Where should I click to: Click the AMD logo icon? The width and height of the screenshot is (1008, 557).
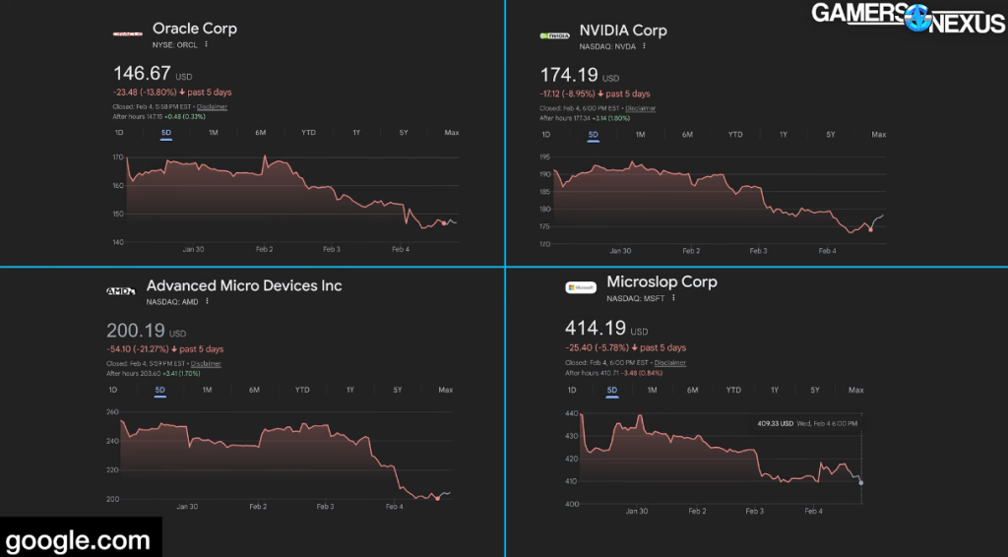[120, 291]
